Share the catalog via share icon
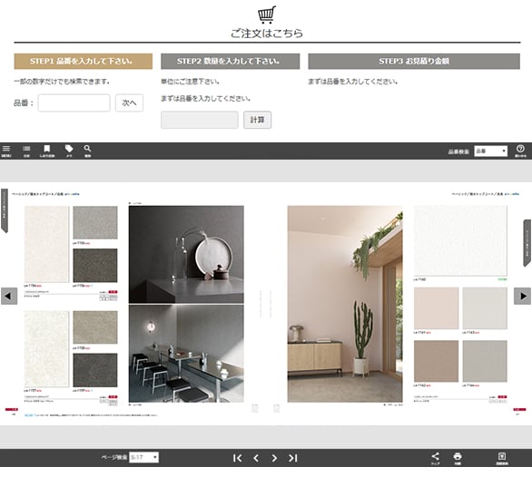 coord(435,458)
